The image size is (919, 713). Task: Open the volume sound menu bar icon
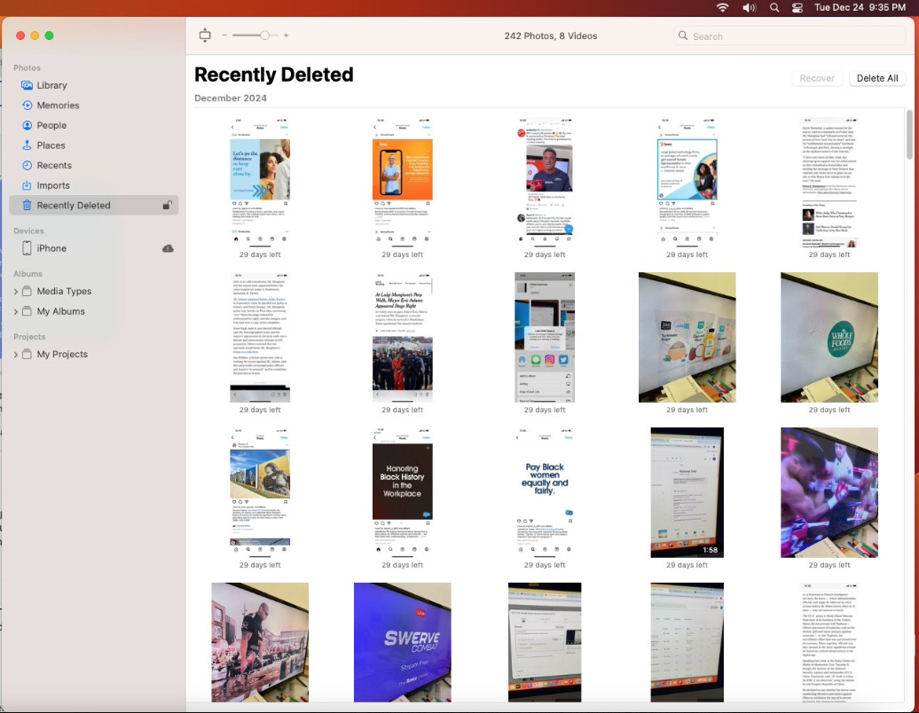749,8
